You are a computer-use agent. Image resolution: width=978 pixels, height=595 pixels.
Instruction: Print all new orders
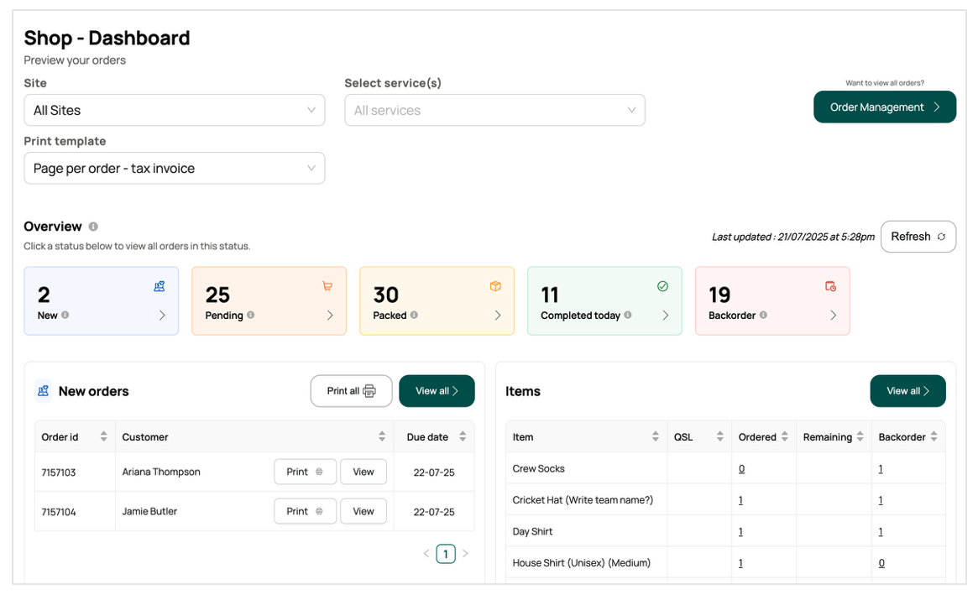(x=351, y=391)
